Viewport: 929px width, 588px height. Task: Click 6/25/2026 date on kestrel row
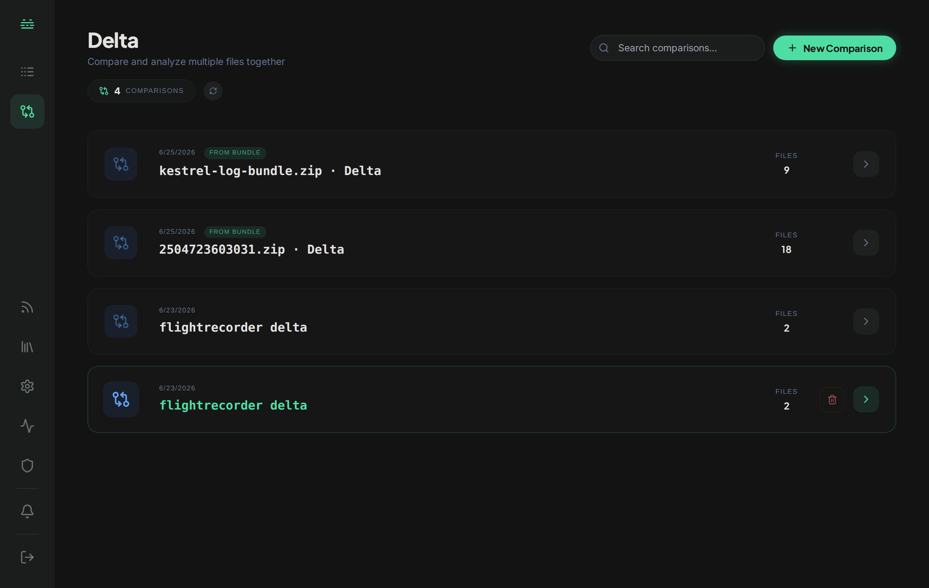tap(177, 152)
